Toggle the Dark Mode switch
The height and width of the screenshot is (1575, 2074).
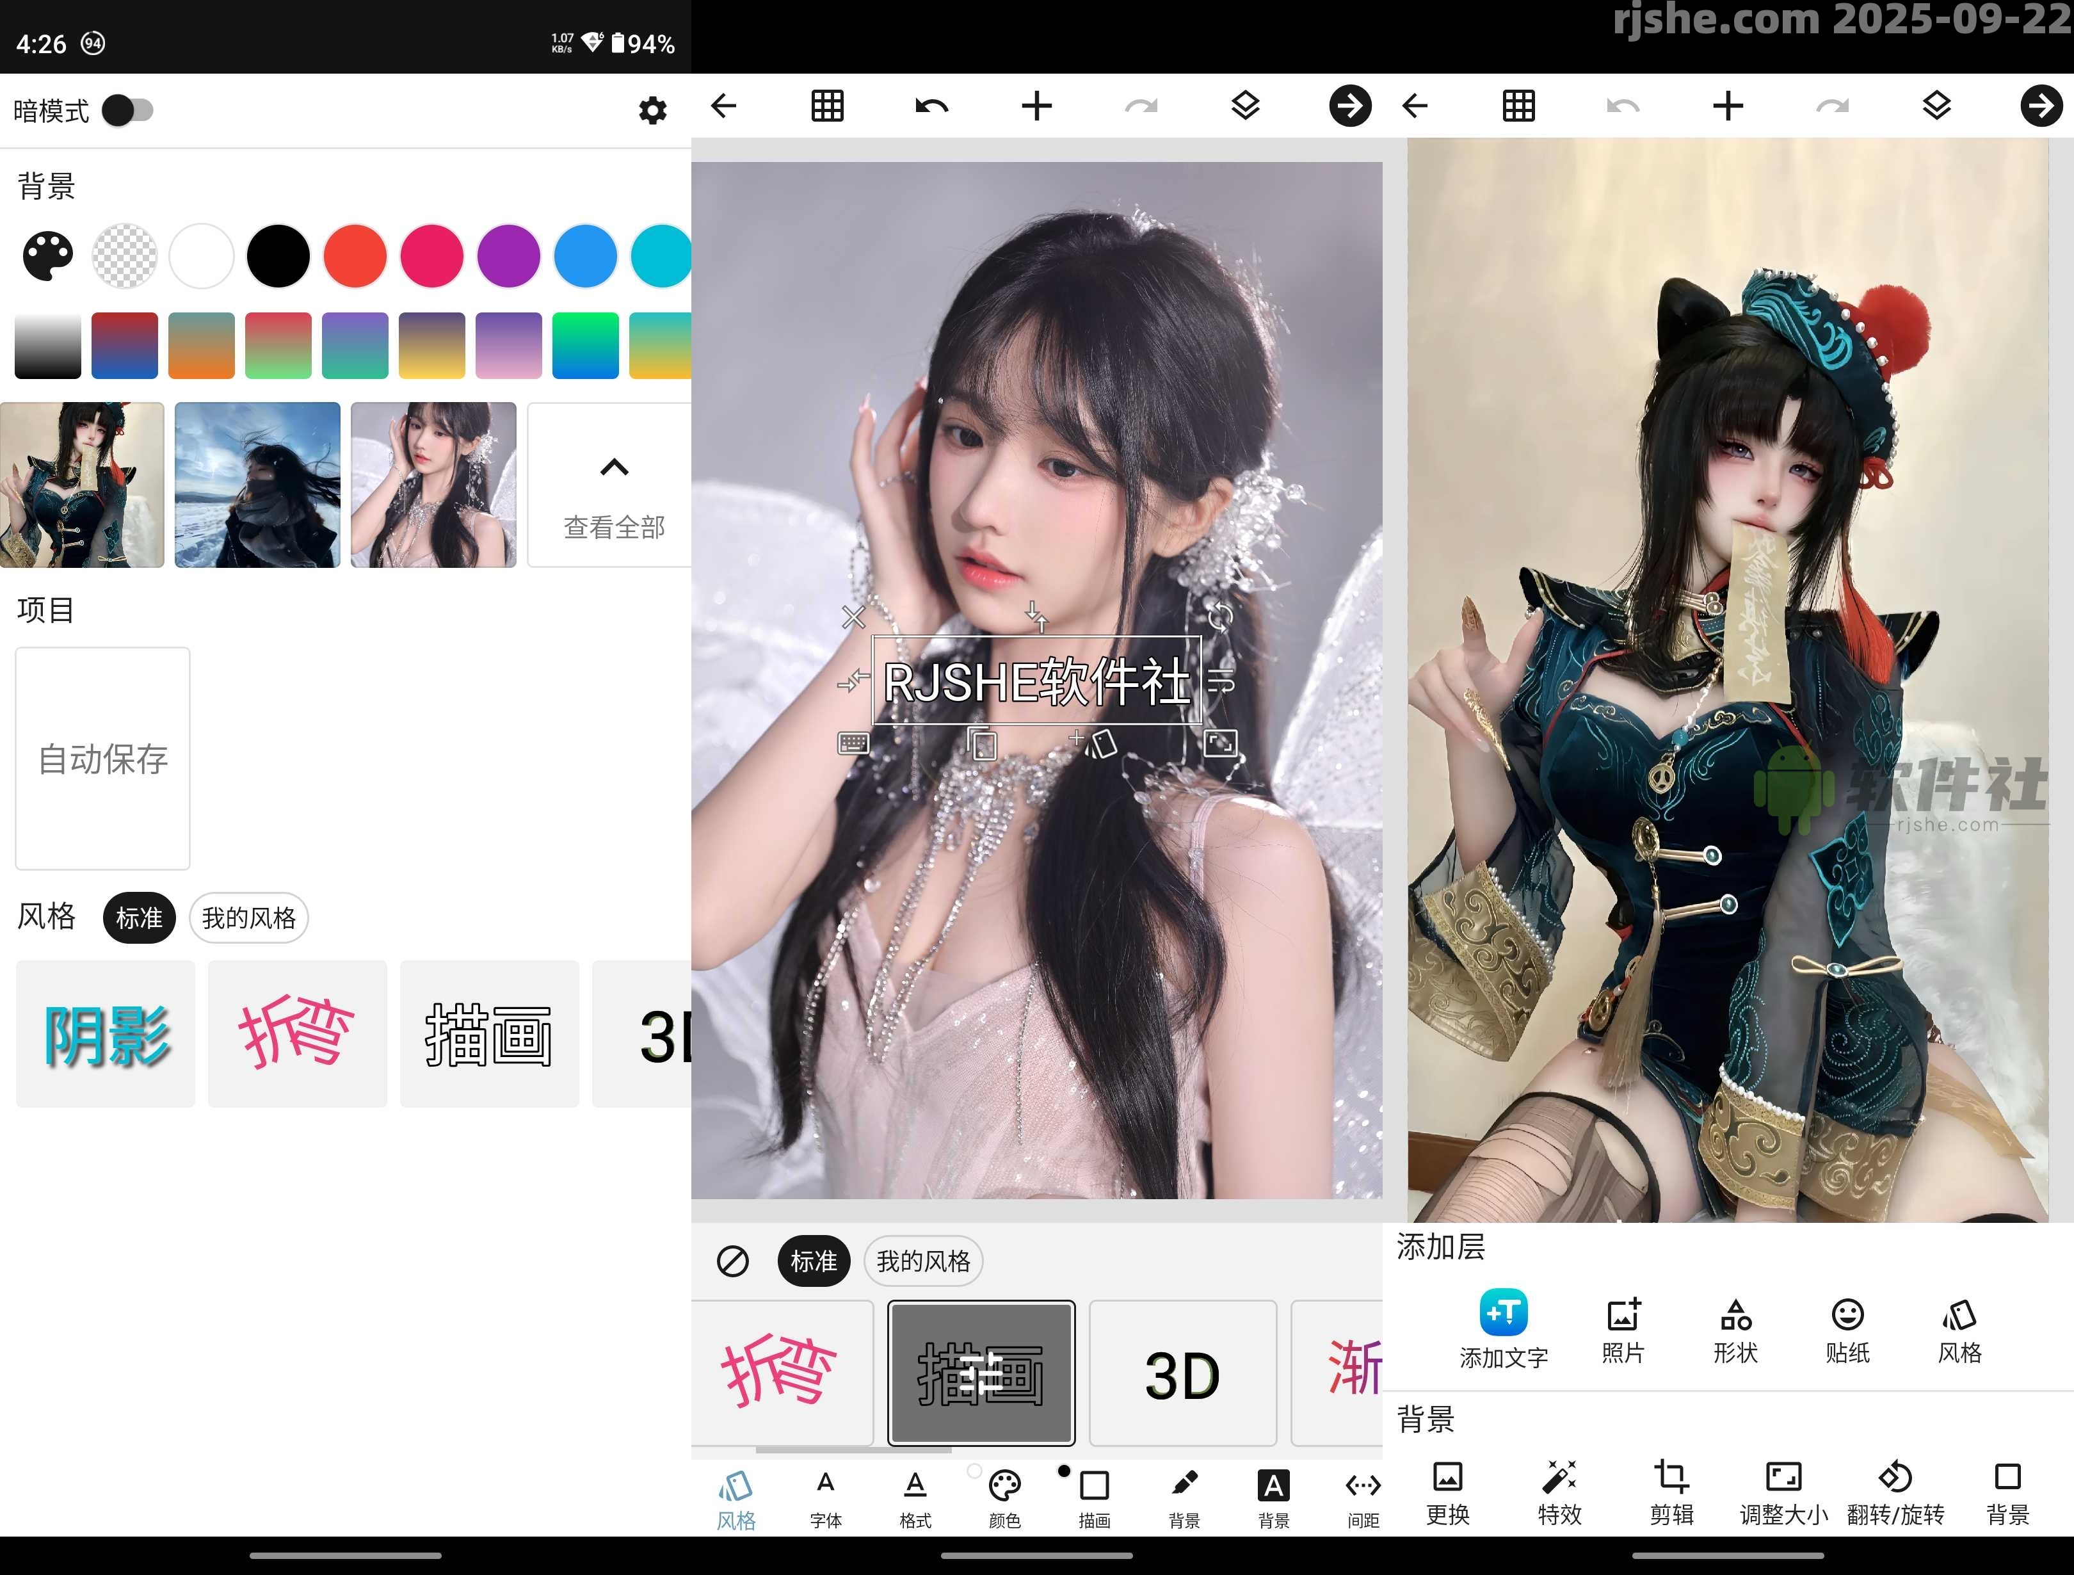[x=129, y=111]
